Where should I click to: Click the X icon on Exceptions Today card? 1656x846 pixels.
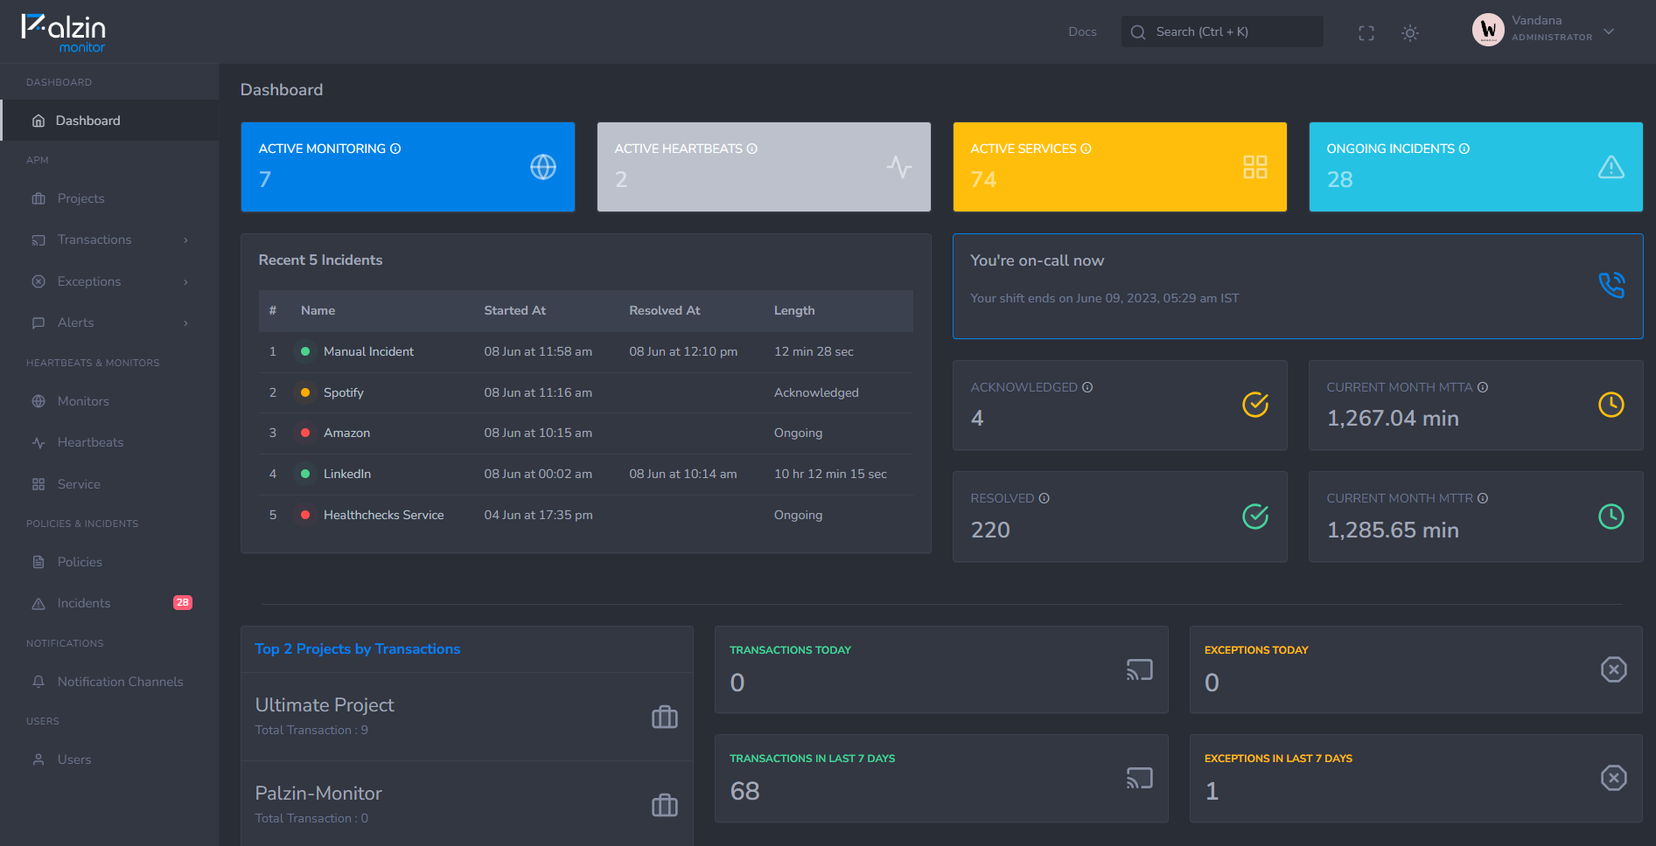(x=1614, y=669)
